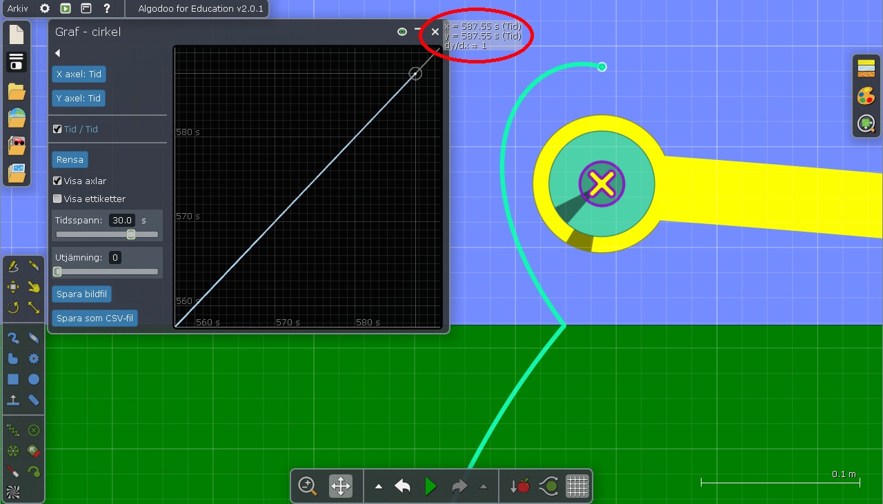Uncheck the Tid / Tid checkbox

(x=58, y=129)
